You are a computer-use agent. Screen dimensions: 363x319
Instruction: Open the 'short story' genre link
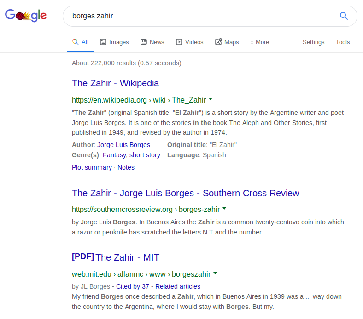[x=145, y=155]
